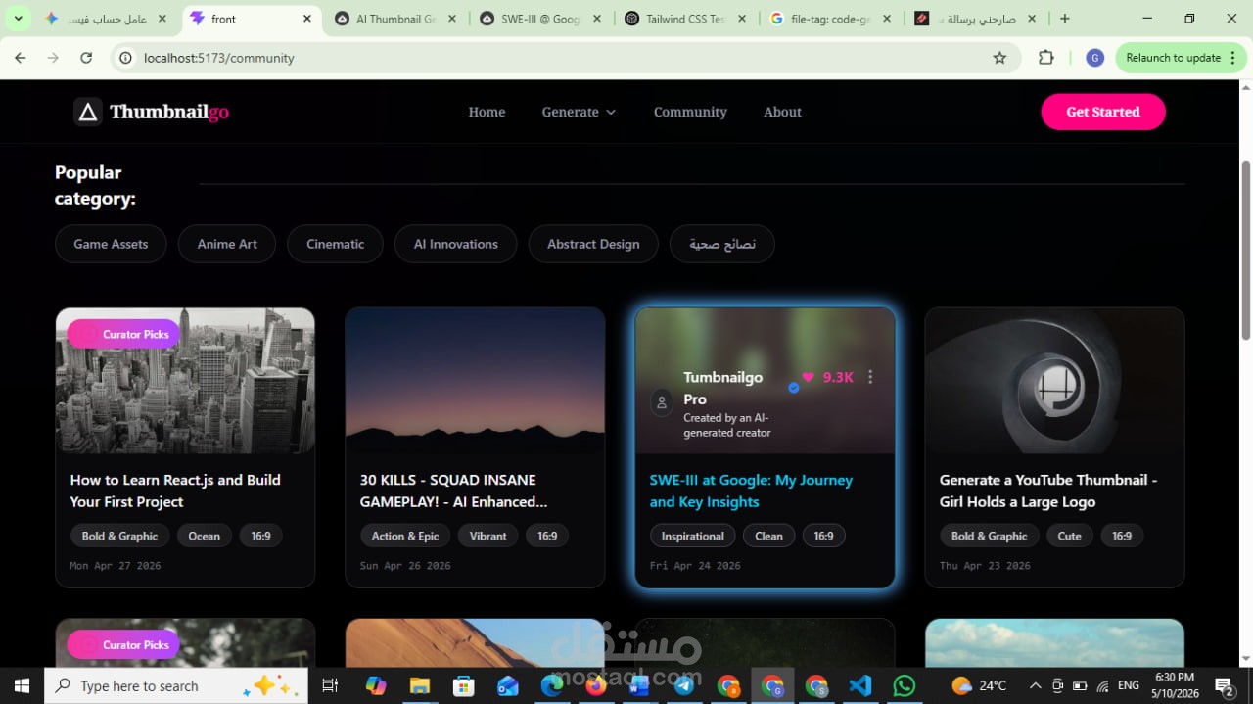
Task: Open the About nav link
Action: [x=782, y=112]
